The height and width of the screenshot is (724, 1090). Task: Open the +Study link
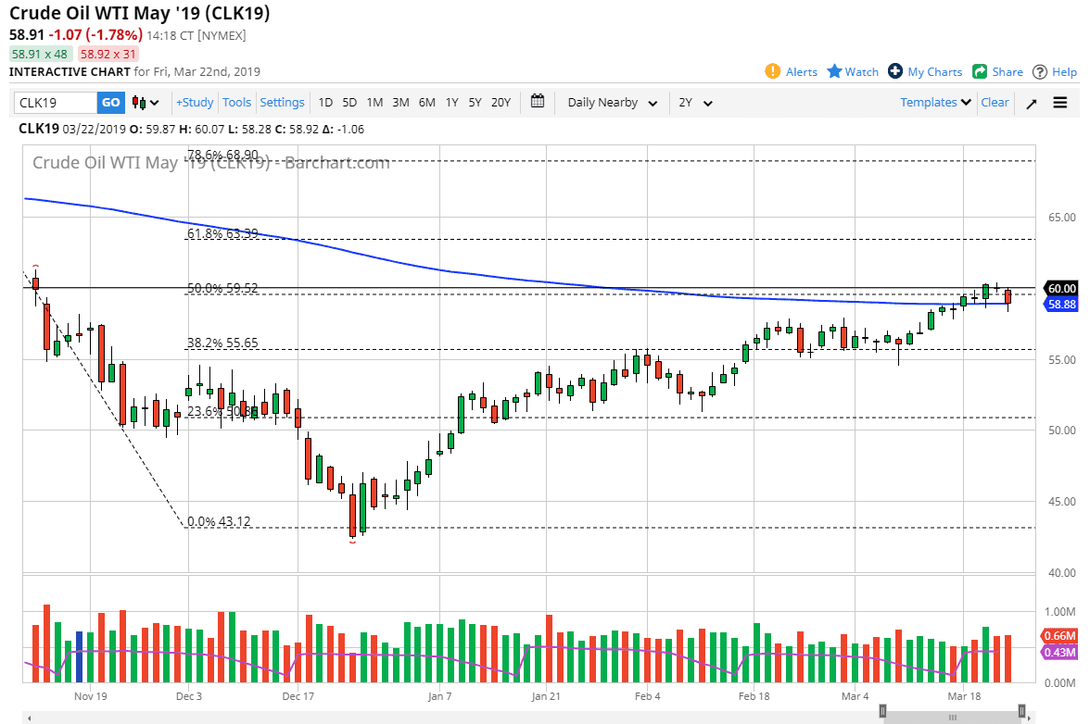point(194,103)
